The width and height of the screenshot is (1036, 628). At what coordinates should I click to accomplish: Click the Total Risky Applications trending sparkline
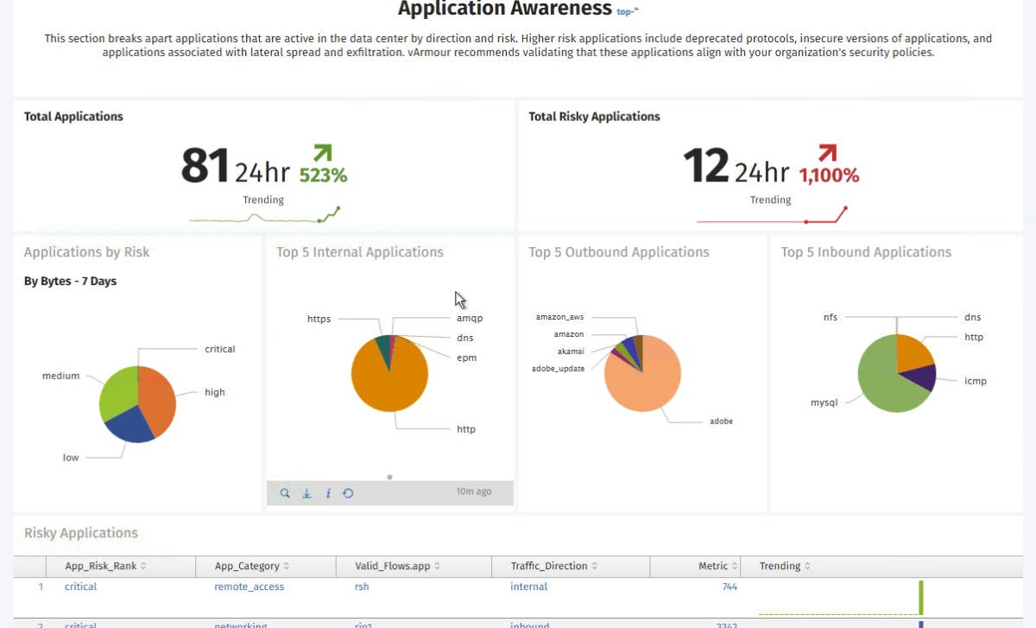click(772, 216)
